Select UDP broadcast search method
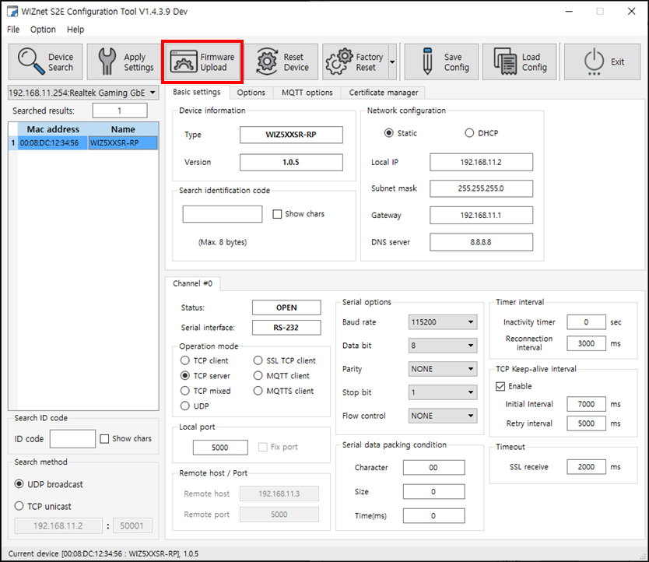Screen dimensions: 649x562 tap(19, 483)
